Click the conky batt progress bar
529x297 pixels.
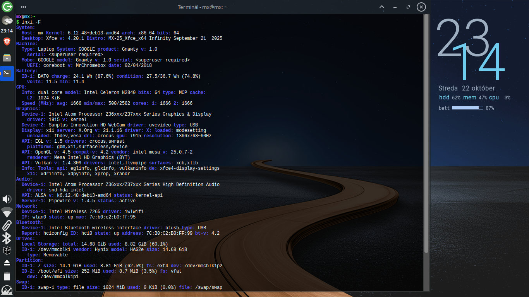click(x=467, y=108)
